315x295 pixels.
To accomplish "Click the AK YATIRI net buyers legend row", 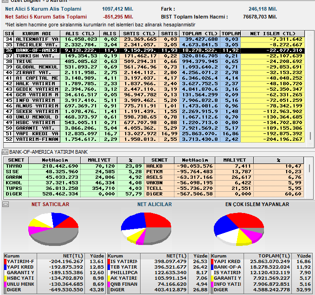I will click(158, 278).
